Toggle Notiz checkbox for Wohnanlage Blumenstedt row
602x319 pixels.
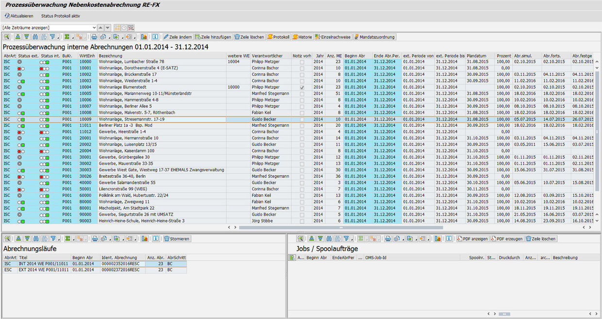[302, 87]
